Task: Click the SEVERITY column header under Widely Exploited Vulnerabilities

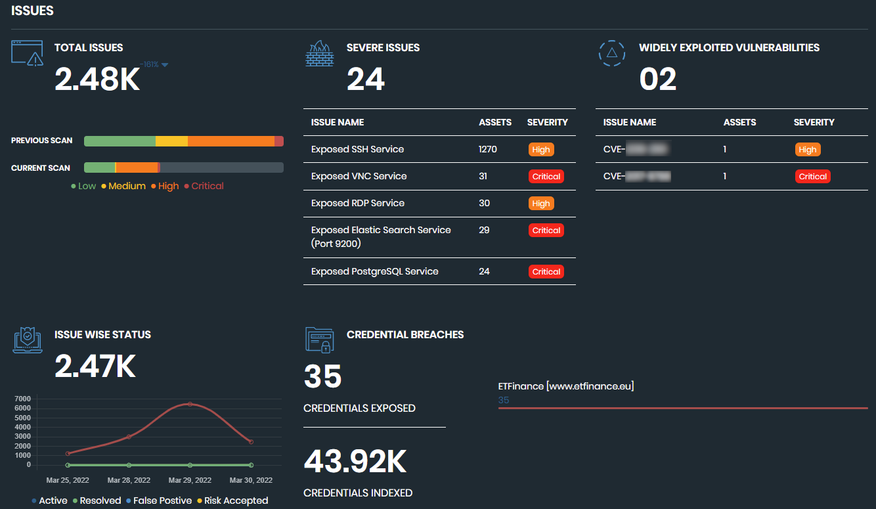Action: coord(814,122)
